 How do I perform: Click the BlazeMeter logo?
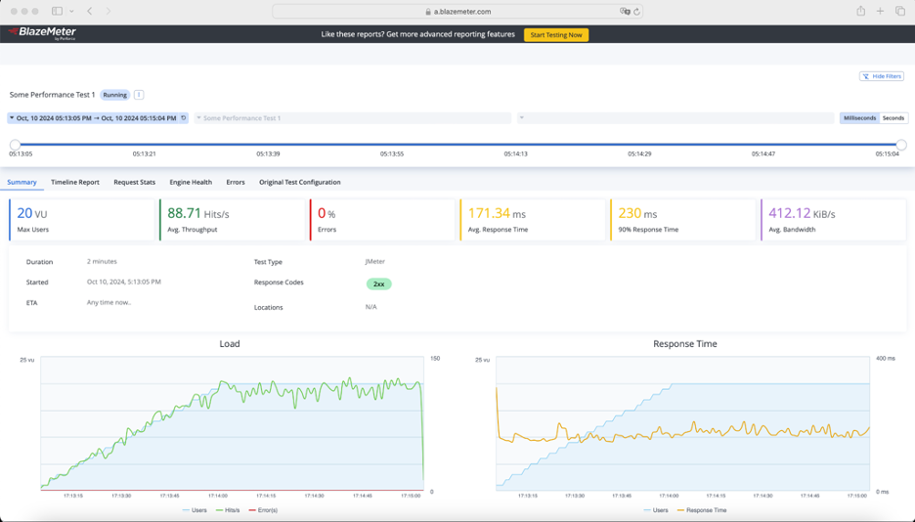click(x=42, y=33)
